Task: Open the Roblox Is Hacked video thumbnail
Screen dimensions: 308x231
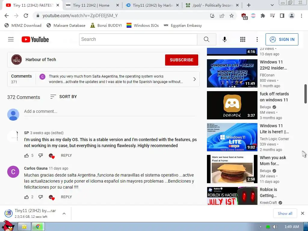Action: 232,196
